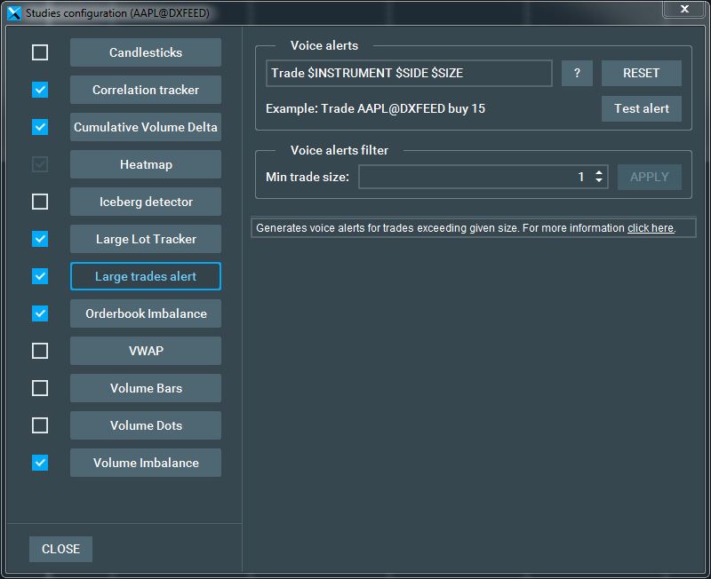Close the Studies configuration dialog via CLOSE
This screenshot has width=711, height=579.
click(60, 549)
